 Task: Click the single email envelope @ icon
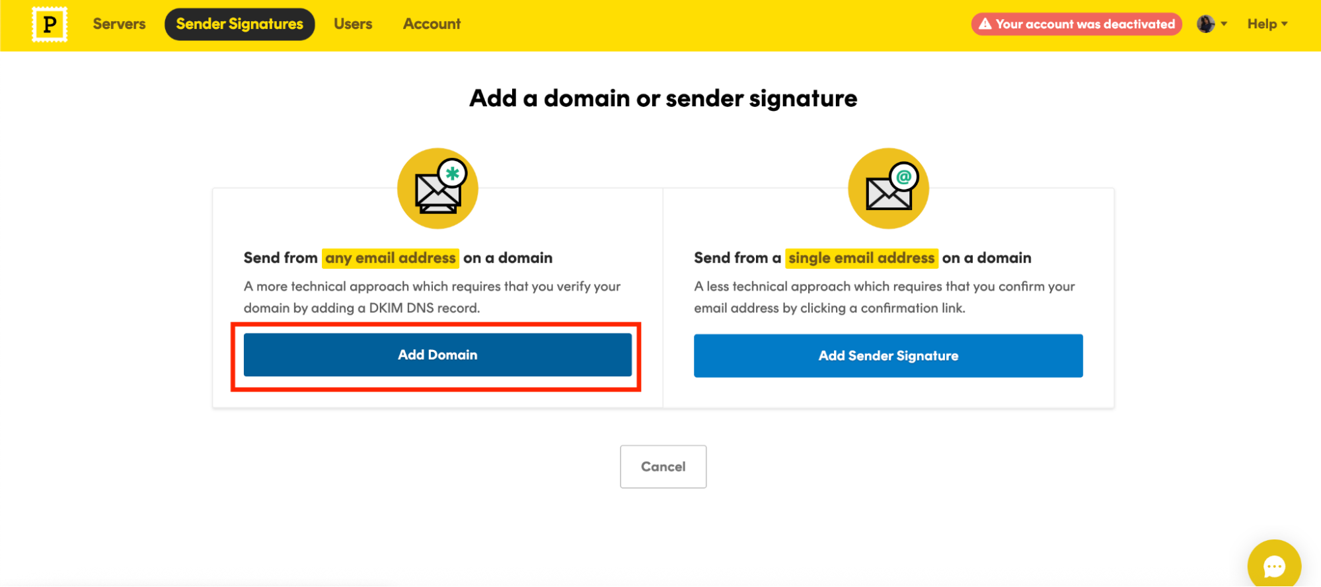click(x=888, y=189)
